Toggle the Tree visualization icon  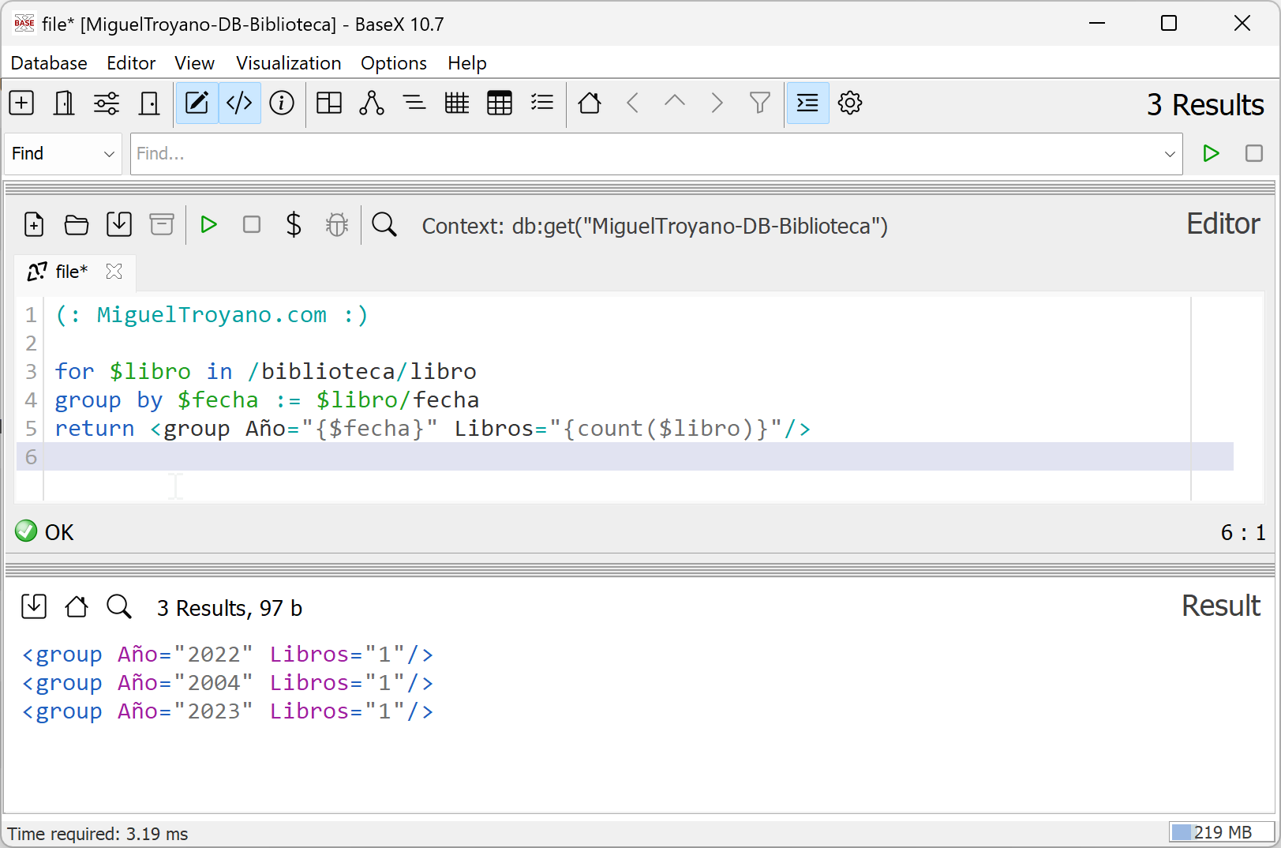click(372, 103)
